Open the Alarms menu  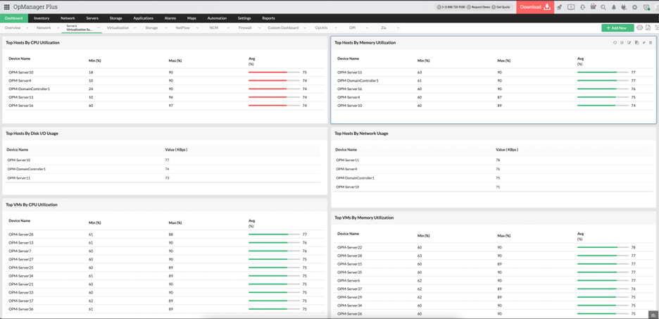point(170,18)
